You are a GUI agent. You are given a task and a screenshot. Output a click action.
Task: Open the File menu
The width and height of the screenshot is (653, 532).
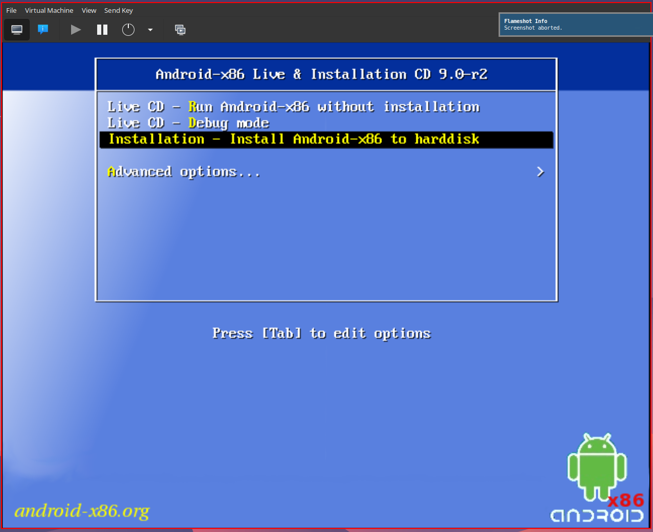11,10
